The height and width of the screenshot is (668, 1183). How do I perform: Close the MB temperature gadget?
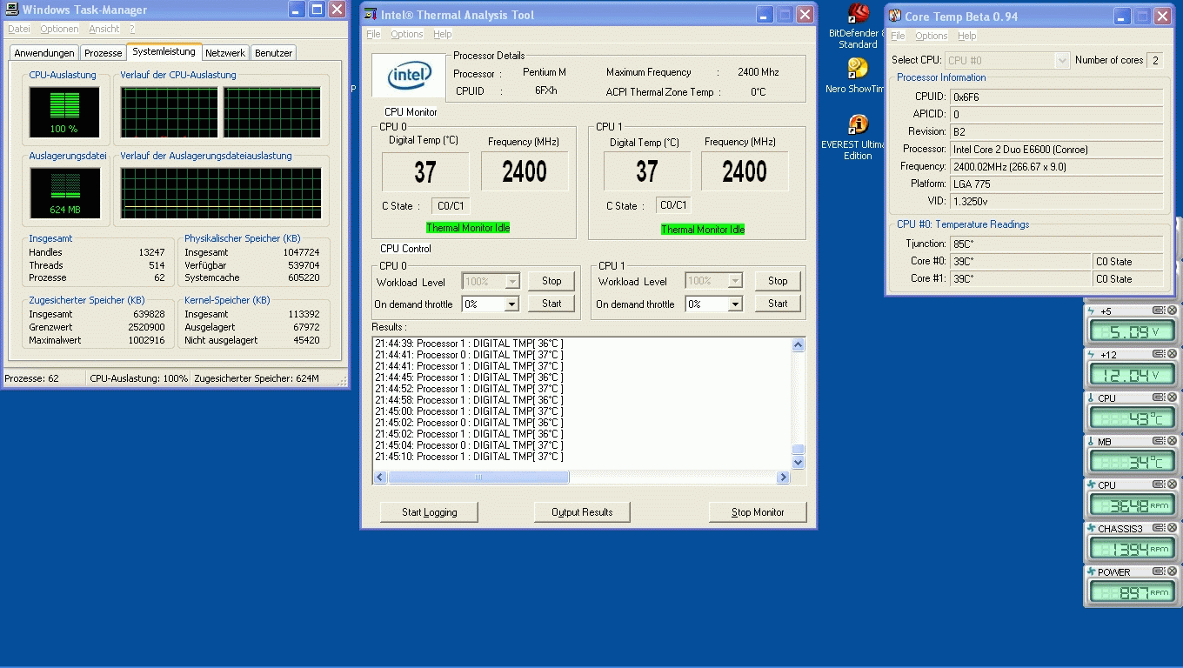1172,441
